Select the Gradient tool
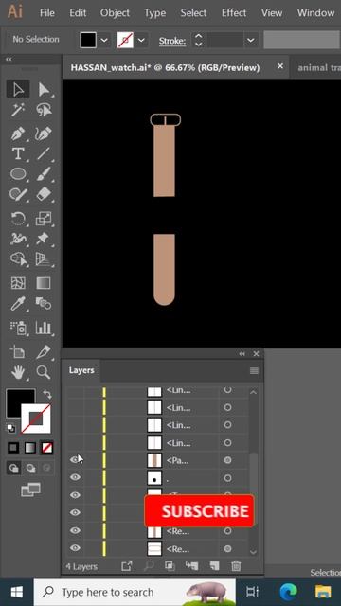The height and width of the screenshot is (606, 341). coord(44,283)
